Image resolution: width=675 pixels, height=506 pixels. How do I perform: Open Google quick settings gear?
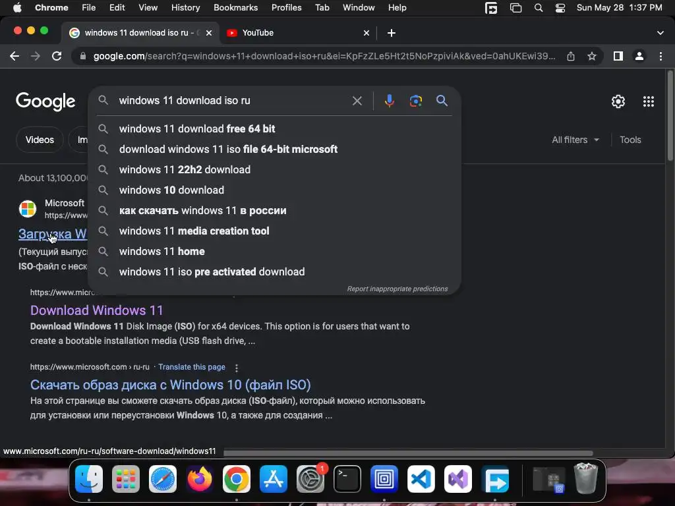point(618,101)
